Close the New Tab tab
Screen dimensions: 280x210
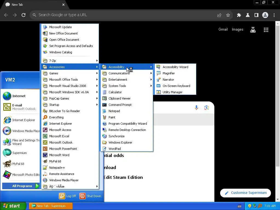tap(63, 5)
